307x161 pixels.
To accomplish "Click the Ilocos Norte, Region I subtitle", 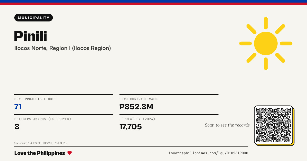I will (x=63, y=48).
